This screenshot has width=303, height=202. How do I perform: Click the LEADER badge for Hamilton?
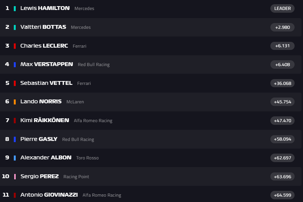pyautogui.click(x=282, y=8)
